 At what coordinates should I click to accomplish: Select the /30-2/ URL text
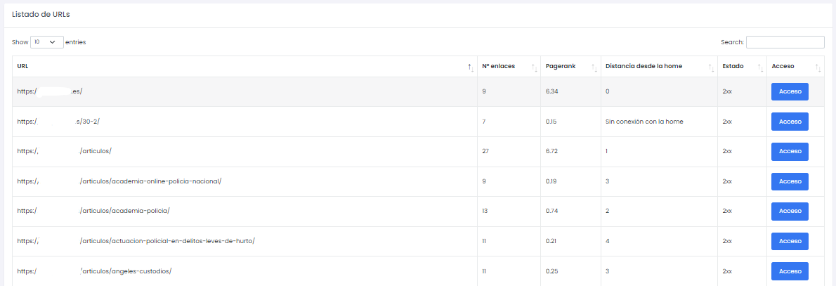(x=58, y=122)
